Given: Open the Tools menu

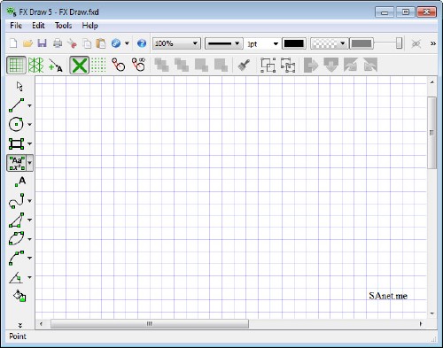Looking at the screenshot, I should click(x=63, y=26).
